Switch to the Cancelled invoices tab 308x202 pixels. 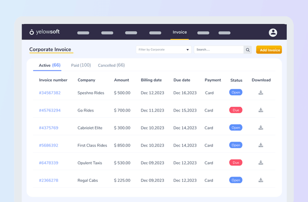coord(111,65)
